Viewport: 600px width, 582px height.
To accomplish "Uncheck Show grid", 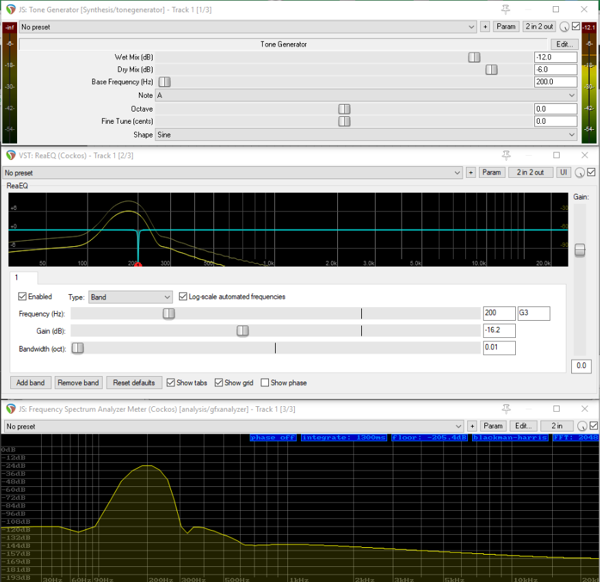I will 219,382.
